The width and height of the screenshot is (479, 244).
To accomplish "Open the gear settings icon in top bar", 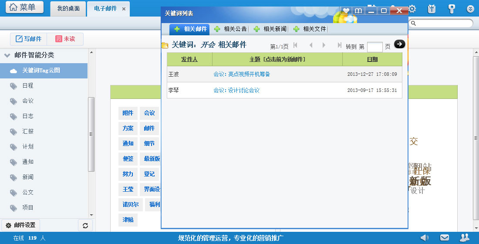I will pos(412,9).
